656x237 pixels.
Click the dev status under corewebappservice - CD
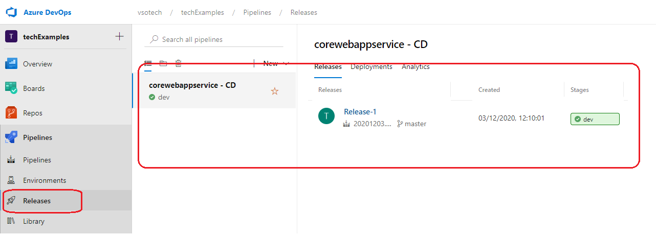click(x=164, y=97)
